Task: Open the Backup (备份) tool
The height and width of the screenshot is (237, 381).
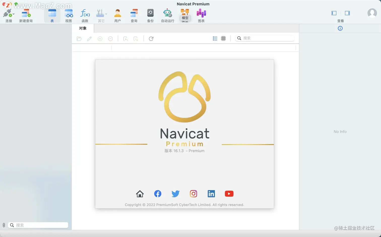Action: pos(150,16)
